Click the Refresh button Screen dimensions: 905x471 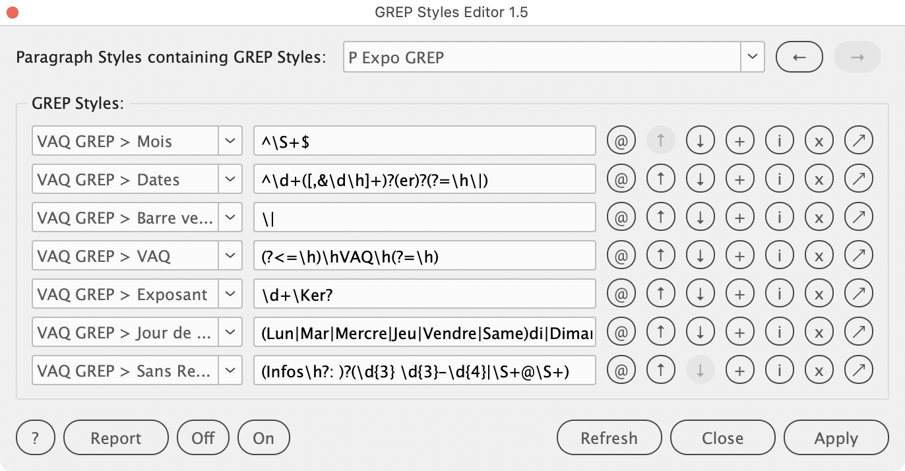coord(609,438)
